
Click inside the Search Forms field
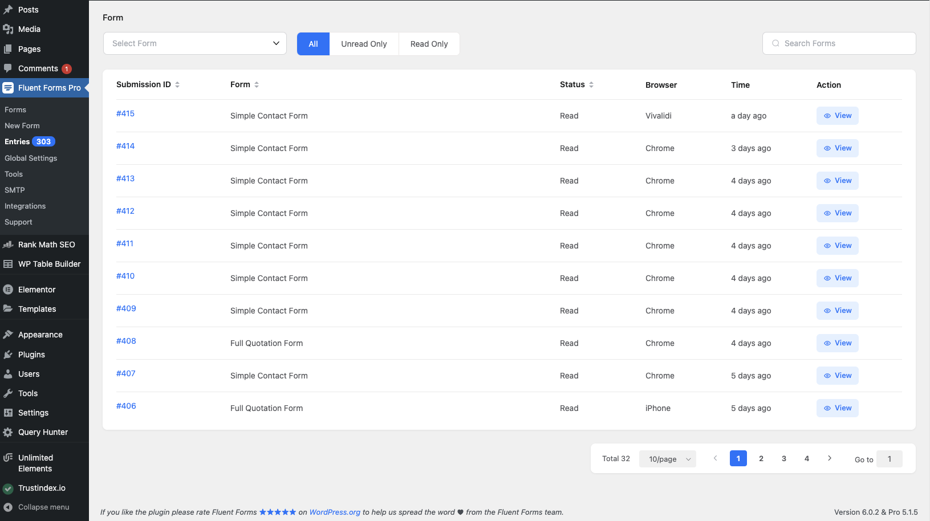coord(839,43)
